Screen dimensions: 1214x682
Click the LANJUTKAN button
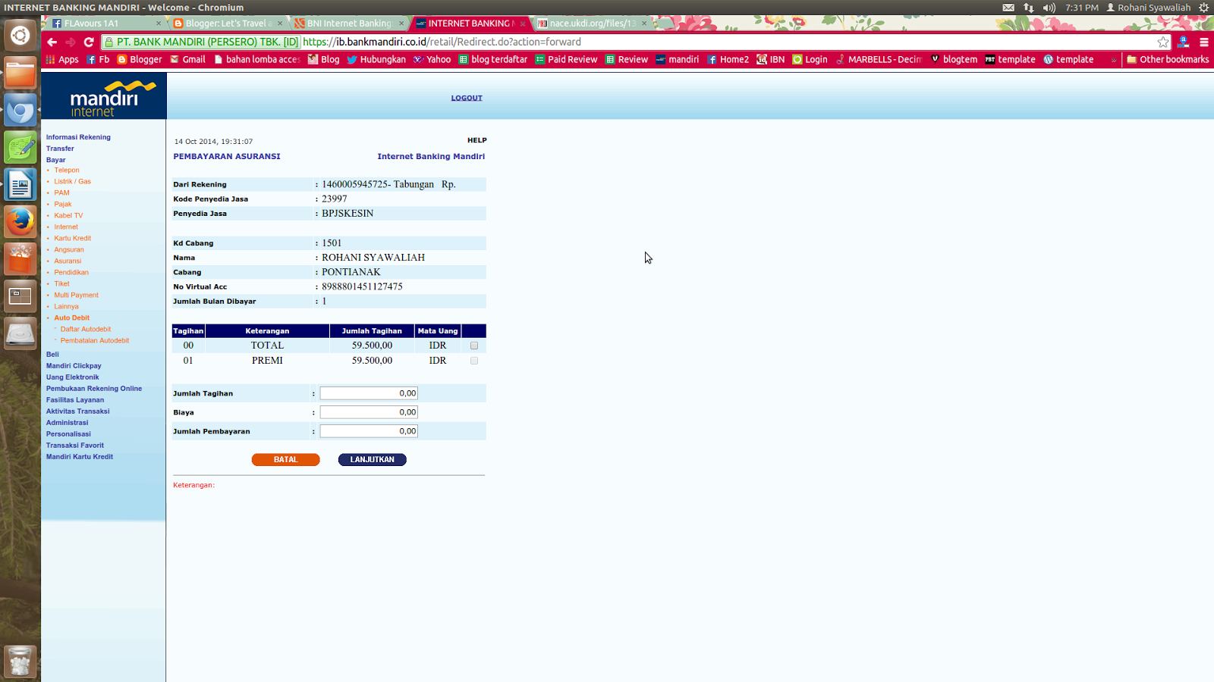point(373,460)
